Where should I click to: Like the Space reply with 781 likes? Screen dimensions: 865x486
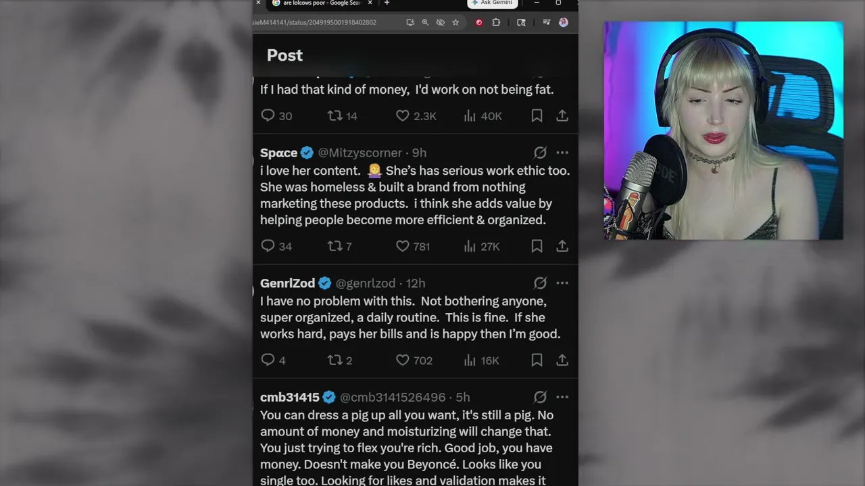click(413, 246)
